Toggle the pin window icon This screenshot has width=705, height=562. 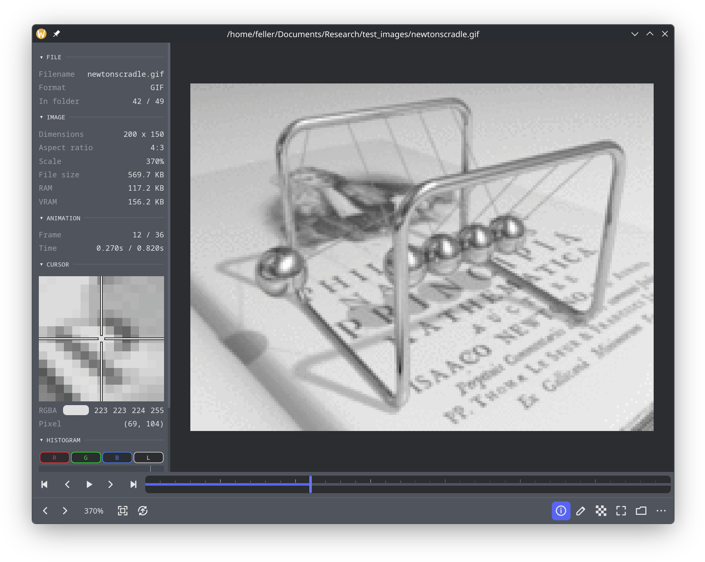click(x=56, y=33)
